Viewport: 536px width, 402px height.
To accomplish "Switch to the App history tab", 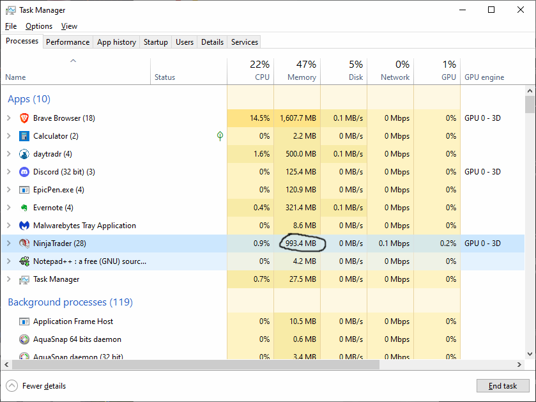I will pos(116,42).
